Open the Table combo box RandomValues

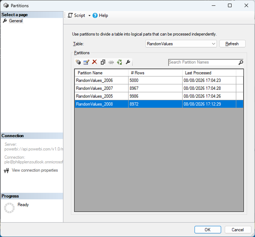[x=181, y=44]
